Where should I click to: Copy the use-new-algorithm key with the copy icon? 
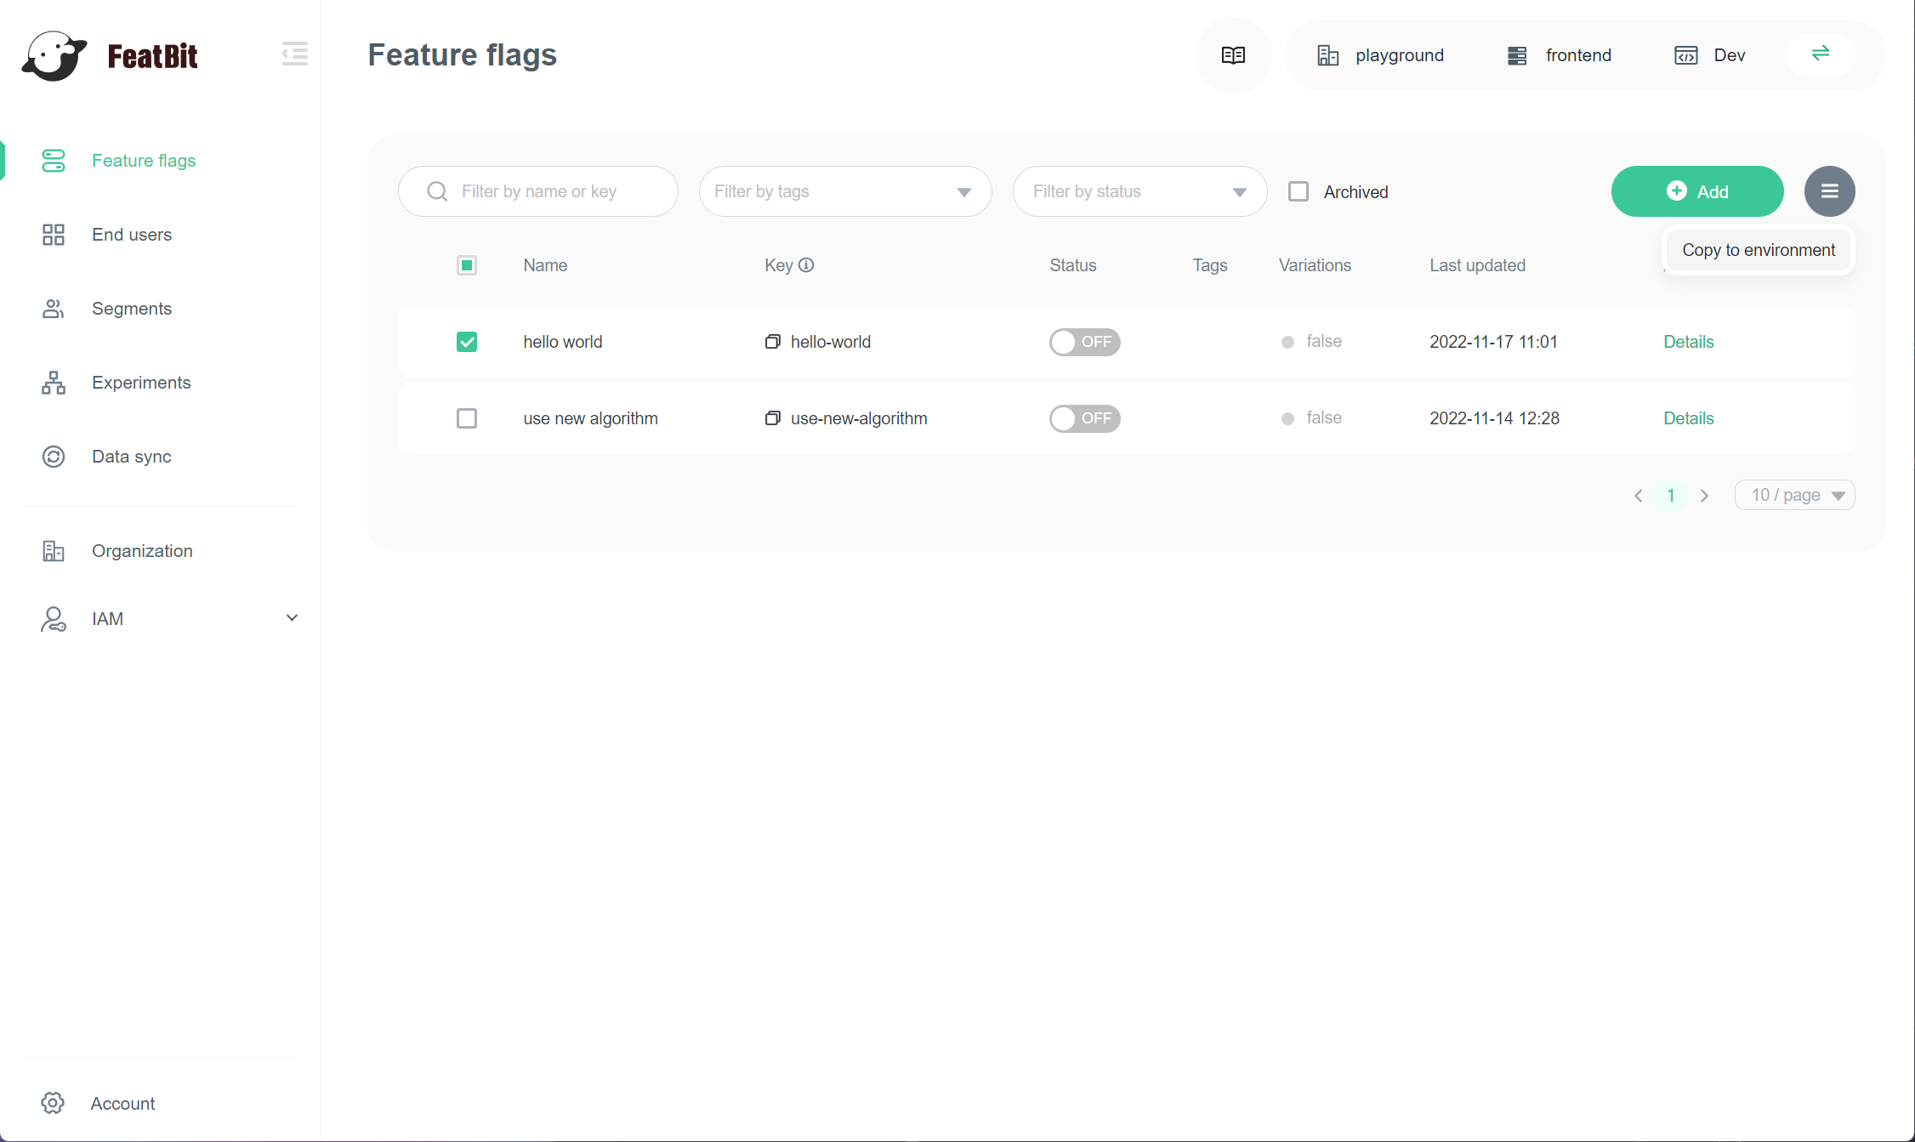[x=772, y=418]
